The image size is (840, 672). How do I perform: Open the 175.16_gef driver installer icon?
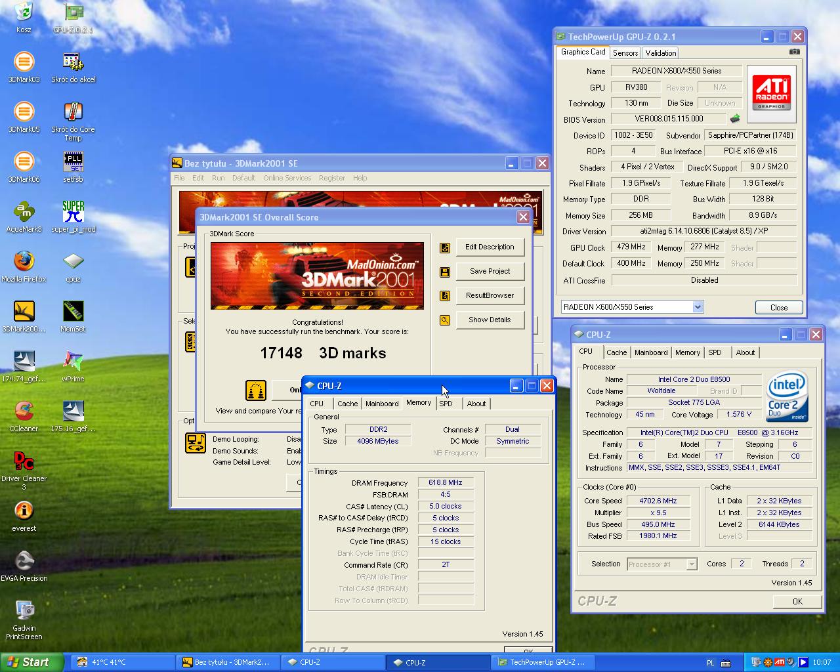tap(73, 416)
